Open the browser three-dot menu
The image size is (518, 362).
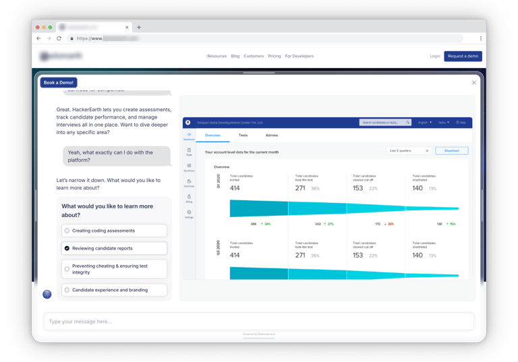pos(481,38)
